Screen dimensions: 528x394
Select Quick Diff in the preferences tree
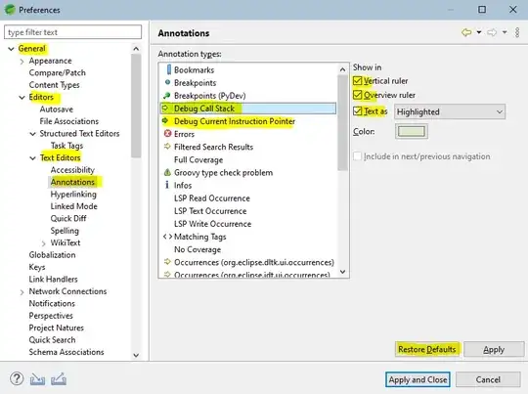pos(68,219)
